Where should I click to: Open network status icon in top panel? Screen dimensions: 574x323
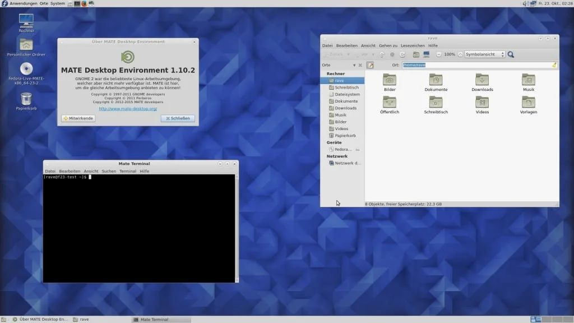coord(533,3)
